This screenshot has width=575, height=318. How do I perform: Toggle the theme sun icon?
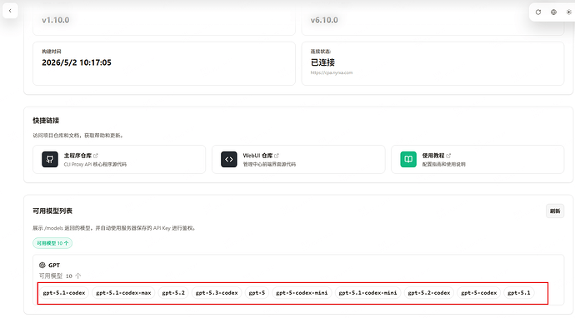pos(569,12)
